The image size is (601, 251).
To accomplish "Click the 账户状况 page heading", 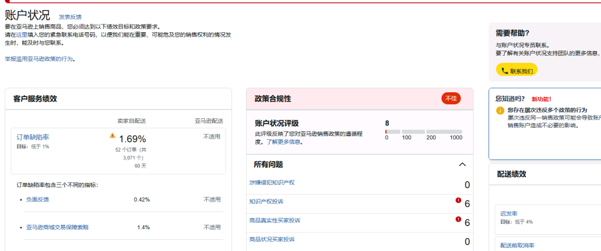I will [x=27, y=15].
